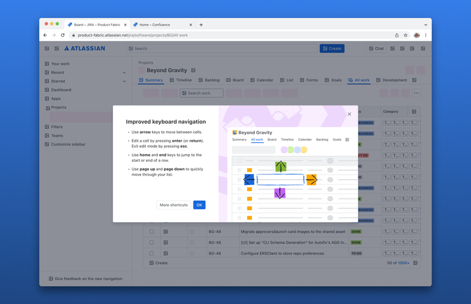Click the 1000+ link in table footer

tap(404, 263)
